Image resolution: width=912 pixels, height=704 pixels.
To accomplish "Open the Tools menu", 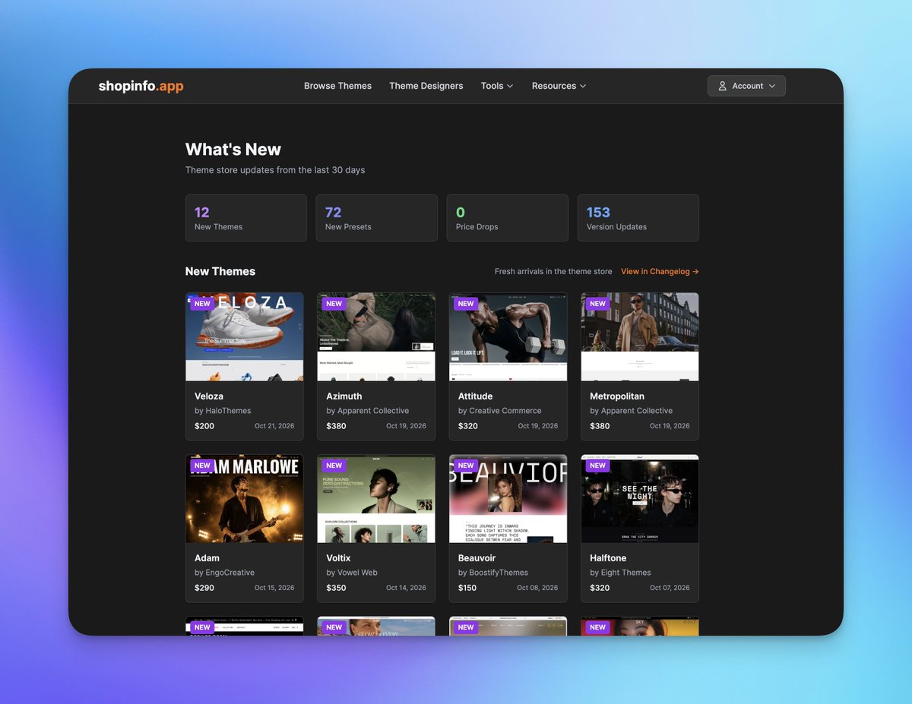I will pyautogui.click(x=497, y=86).
